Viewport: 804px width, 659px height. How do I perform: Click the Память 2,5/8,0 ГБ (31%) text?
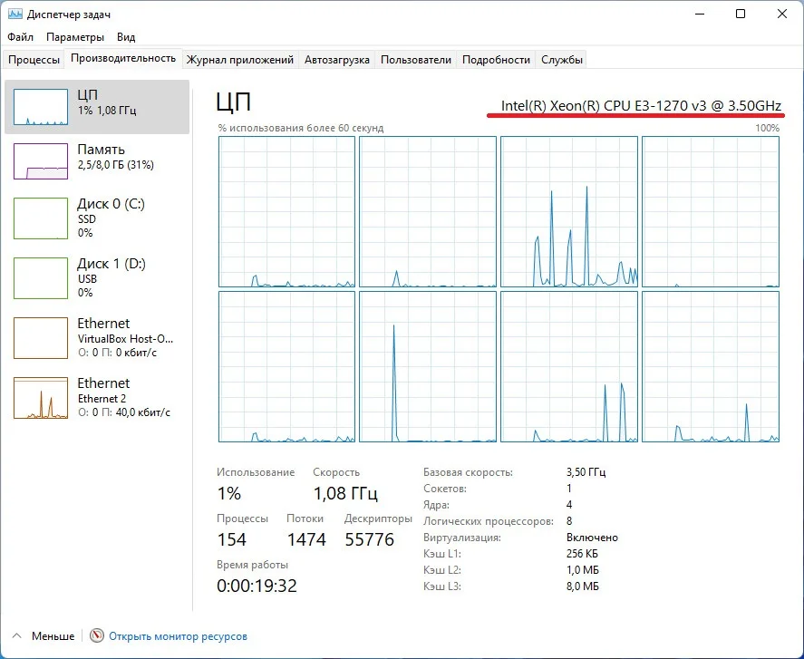[x=116, y=165]
